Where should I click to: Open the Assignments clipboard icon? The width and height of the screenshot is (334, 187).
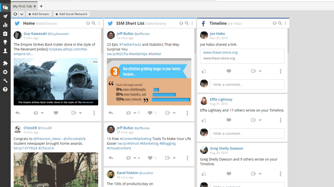pos(5,34)
